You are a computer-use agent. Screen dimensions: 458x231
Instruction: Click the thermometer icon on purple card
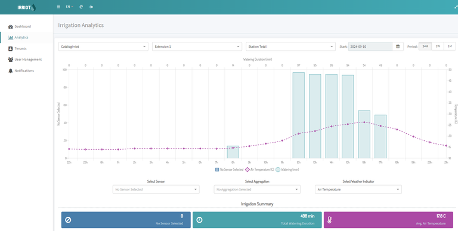tap(329, 220)
